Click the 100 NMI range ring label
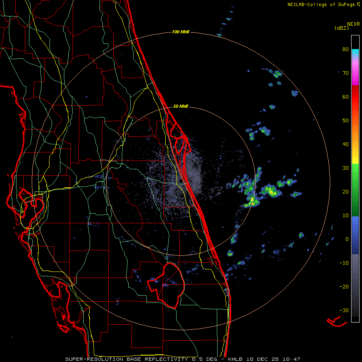 (x=181, y=32)
